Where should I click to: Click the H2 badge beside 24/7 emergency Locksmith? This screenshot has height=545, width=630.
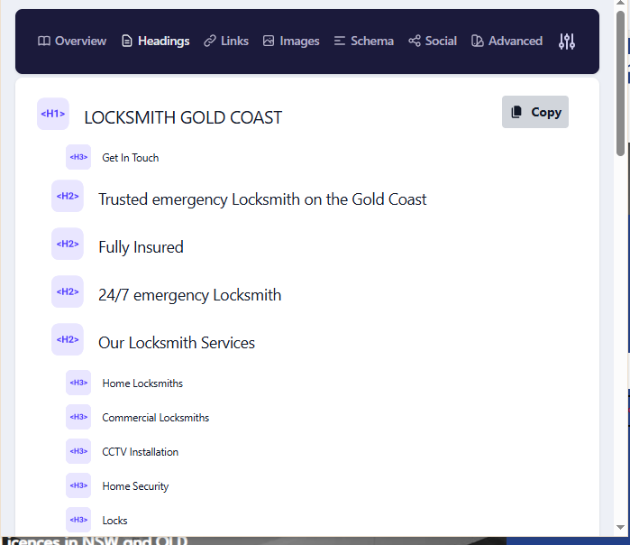point(68,291)
